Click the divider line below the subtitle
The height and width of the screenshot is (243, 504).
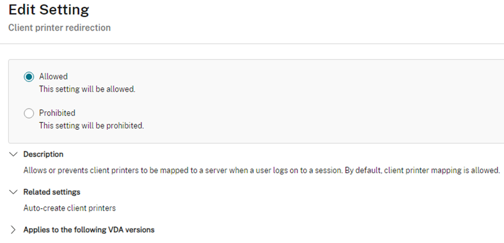coord(252,43)
